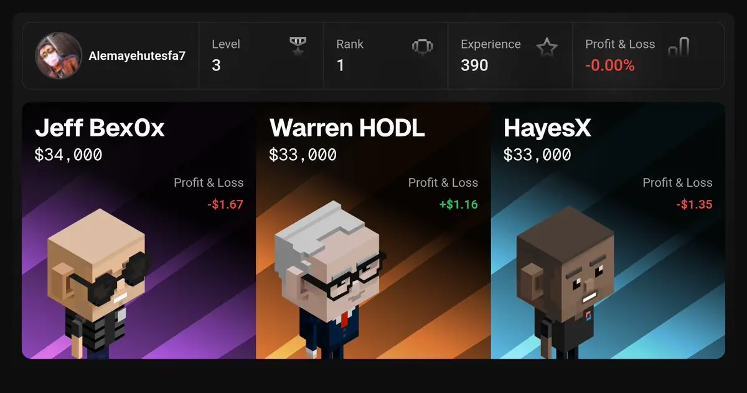Click the -0.00% overall profit value

tap(609, 65)
